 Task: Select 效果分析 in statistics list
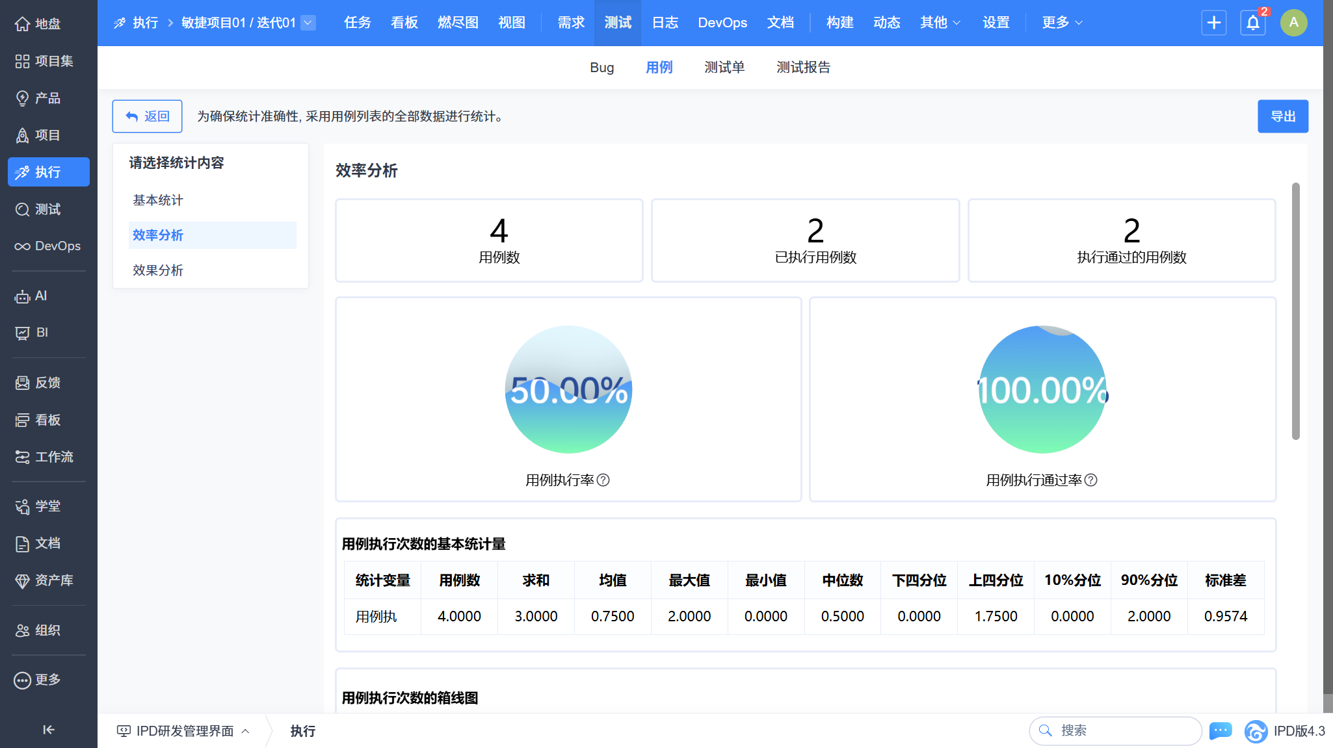click(x=158, y=270)
